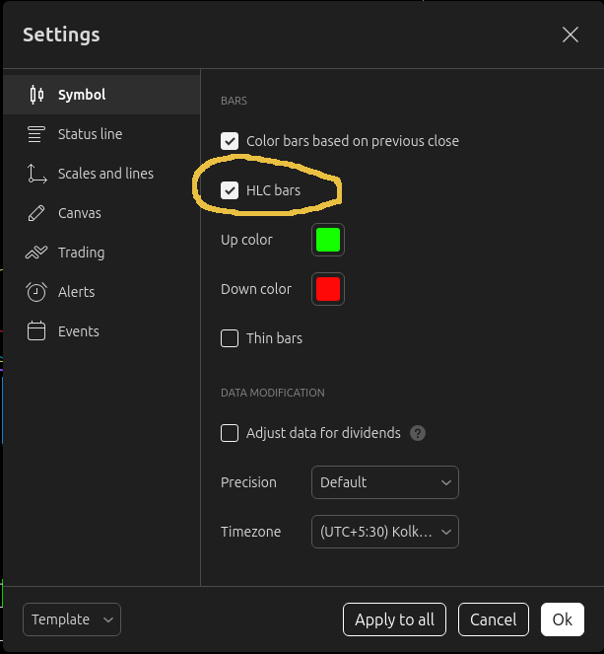This screenshot has height=654, width=604.
Task: Click the Symbol candlestick icon
Action: point(36,95)
